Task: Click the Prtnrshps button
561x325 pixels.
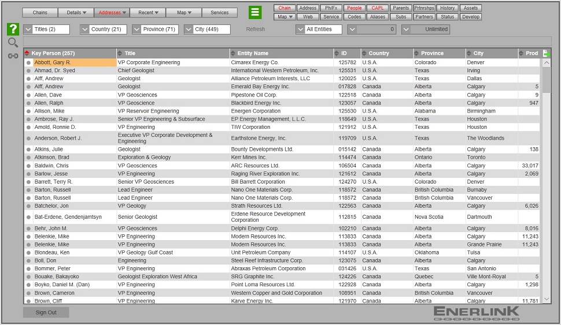Action: (424, 8)
